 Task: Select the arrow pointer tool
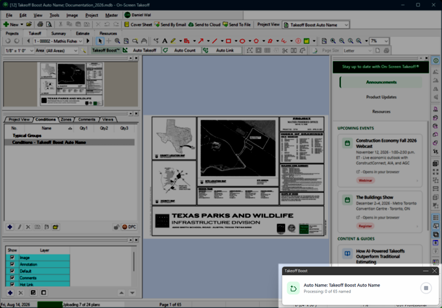tap(100, 41)
